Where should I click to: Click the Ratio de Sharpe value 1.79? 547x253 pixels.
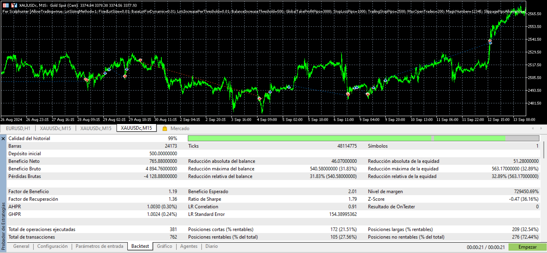(352, 199)
